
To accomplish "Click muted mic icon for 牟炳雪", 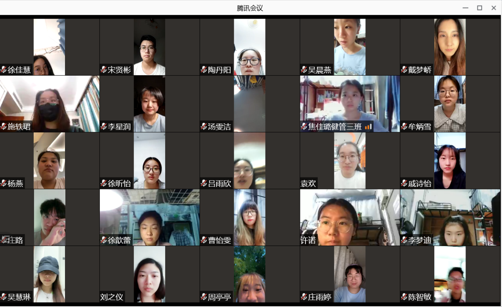I will pyautogui.click(x=404, y=127).
